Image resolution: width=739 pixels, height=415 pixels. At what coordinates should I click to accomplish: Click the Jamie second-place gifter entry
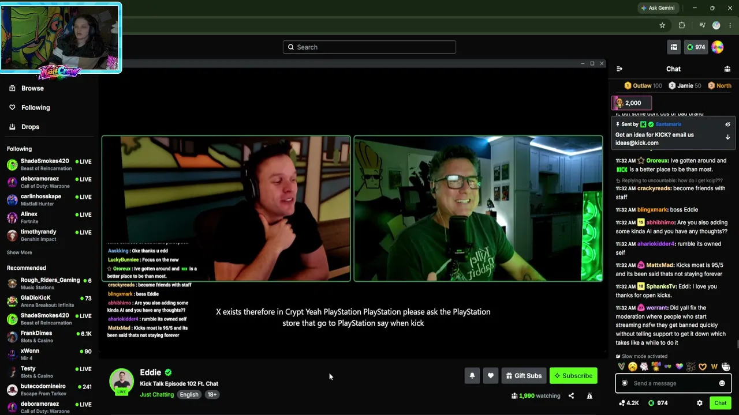(685, 86)
